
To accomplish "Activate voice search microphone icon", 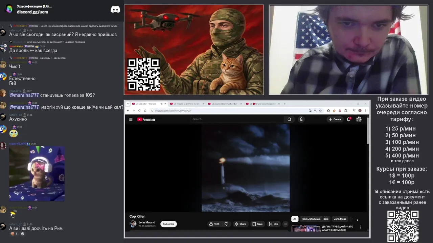I will [301, 119].
